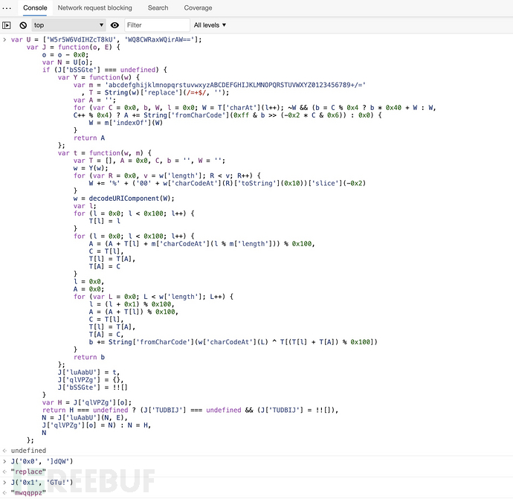Screen dimensions: 513x499
Task: Switch to the Search tab
Action: coord(158,7)
